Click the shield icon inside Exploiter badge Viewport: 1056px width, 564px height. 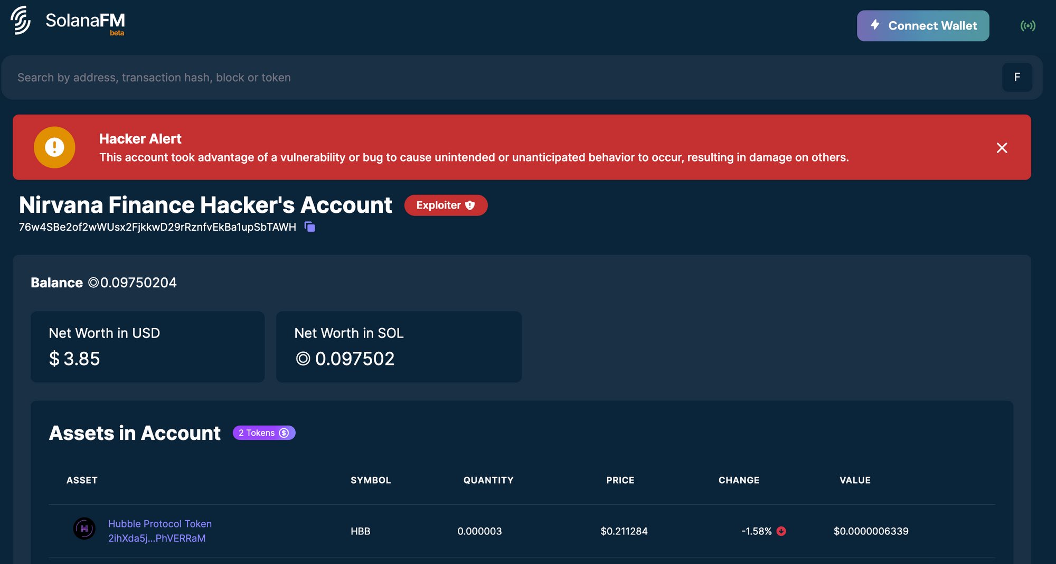470,205
